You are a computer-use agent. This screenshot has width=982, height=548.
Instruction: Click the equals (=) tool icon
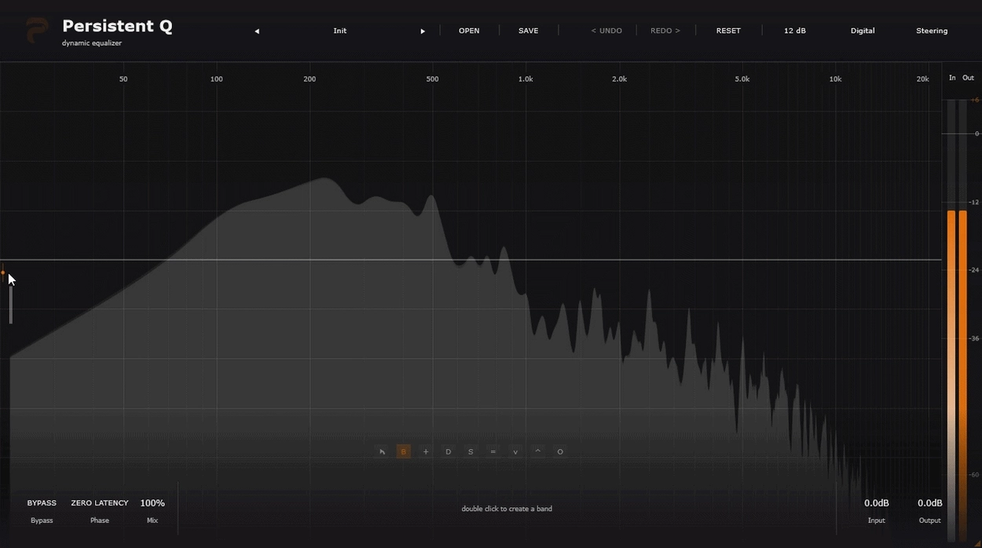[x=493, y=451]
